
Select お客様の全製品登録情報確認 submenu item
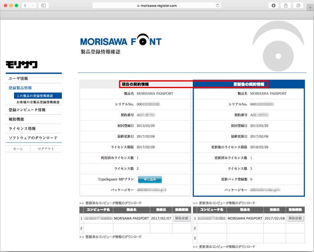point(38,102)
